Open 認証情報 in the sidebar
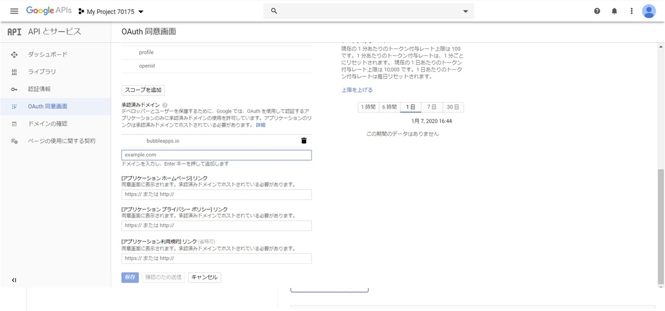The height and width of the screenshot is (311, 665). [55, 89]
